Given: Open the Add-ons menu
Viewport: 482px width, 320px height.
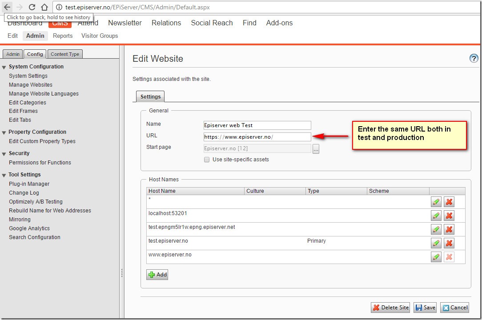Looking at the screenshot, I should (279, 23).
